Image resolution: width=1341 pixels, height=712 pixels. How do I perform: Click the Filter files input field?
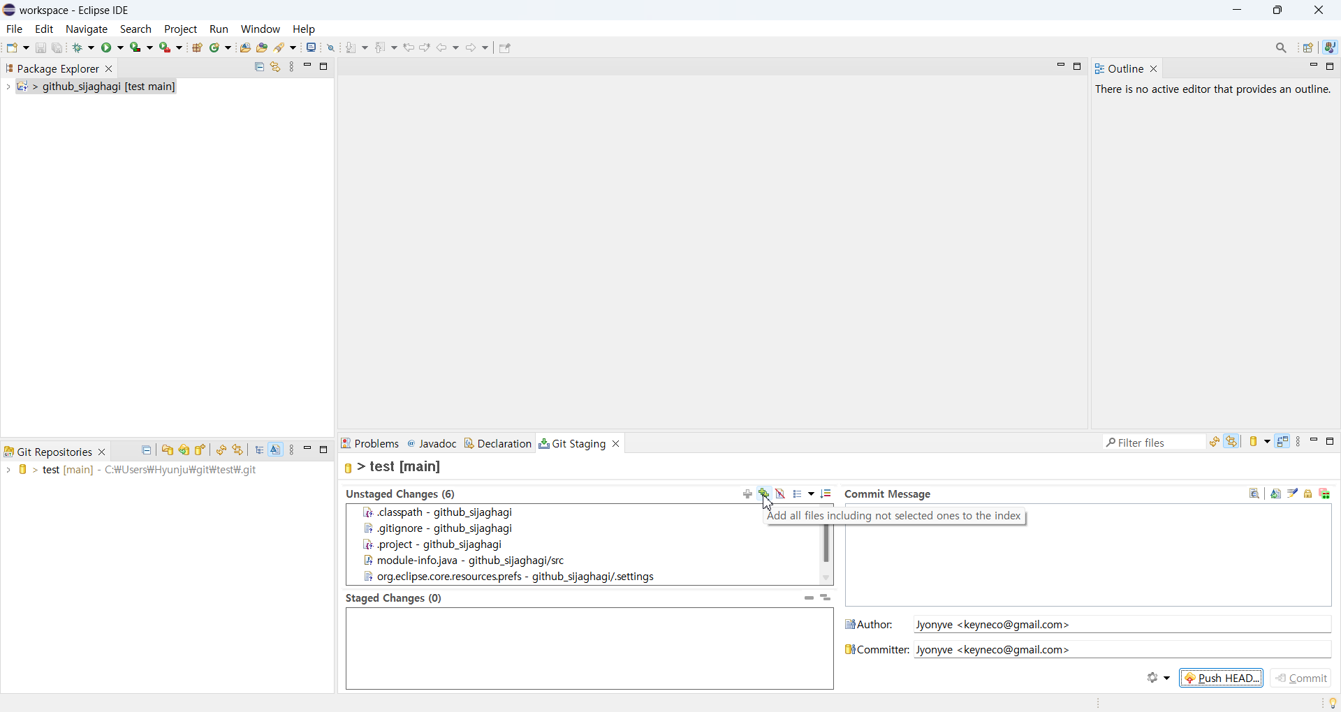pyautogui.click(x=1155, y=443)
